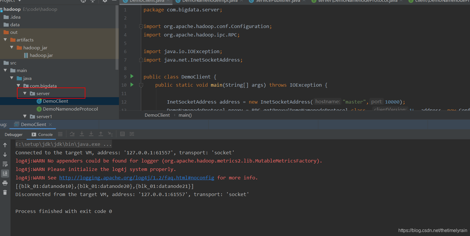Toggle soft-wrap in the console
The image size is (470, 236).
coord(5,164)
